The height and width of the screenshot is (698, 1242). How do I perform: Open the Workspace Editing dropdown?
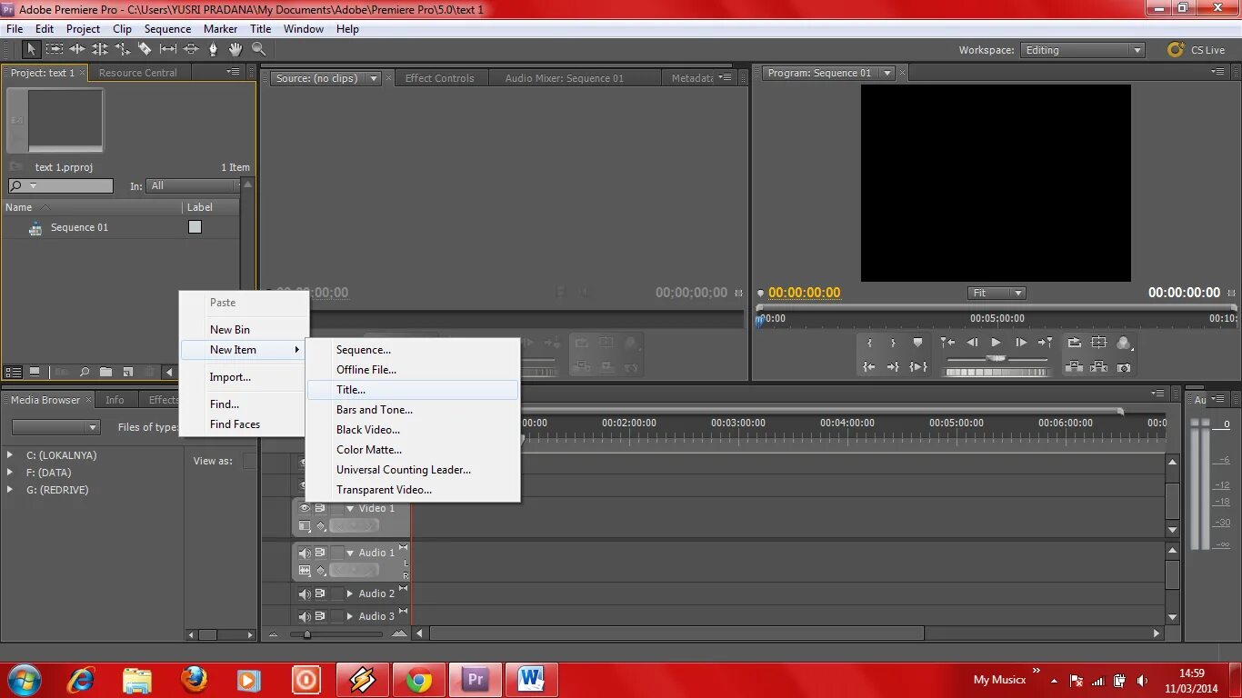1082,50
